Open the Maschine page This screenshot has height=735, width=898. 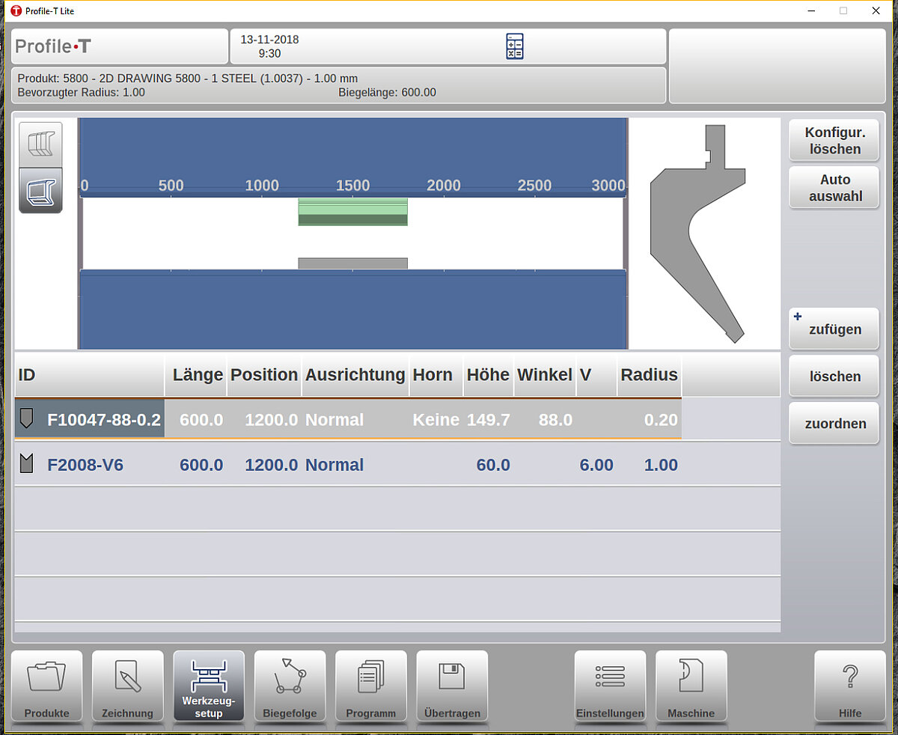pyautogui.click(x=691, y=686)
